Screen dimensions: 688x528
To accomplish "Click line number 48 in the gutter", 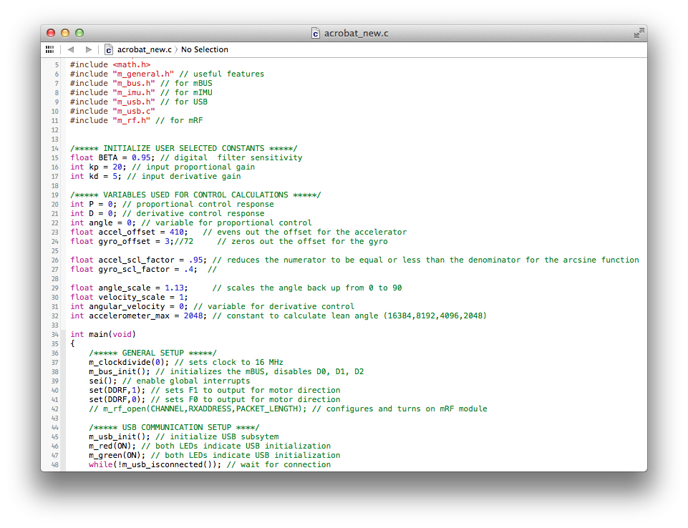I will [55, 465].
